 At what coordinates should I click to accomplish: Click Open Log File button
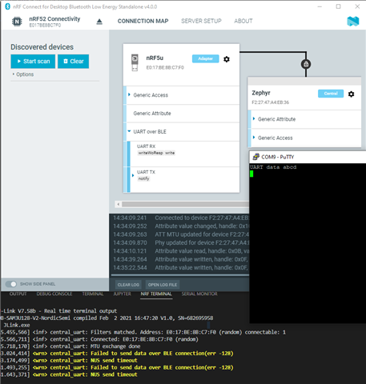click(x=163, y=285)
